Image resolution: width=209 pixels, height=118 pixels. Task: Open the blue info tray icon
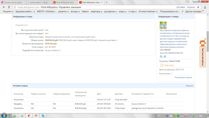pyautogui.click(x=167, y=116)
